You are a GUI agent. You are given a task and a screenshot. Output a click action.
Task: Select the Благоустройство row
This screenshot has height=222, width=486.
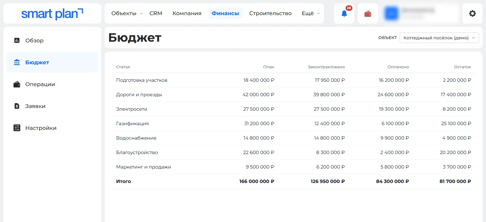point(294,152)
